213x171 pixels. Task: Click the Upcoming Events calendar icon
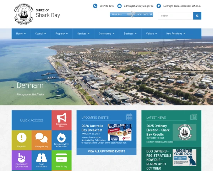[x=129, y=117]
